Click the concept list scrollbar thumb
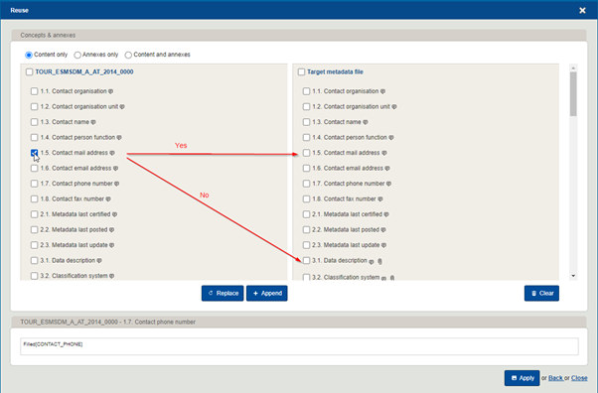 tap(573, 93)
